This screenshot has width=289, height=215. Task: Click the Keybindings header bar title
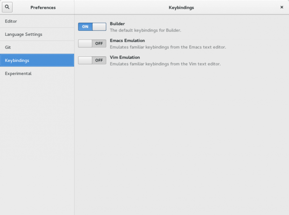(x=181, y=8)
